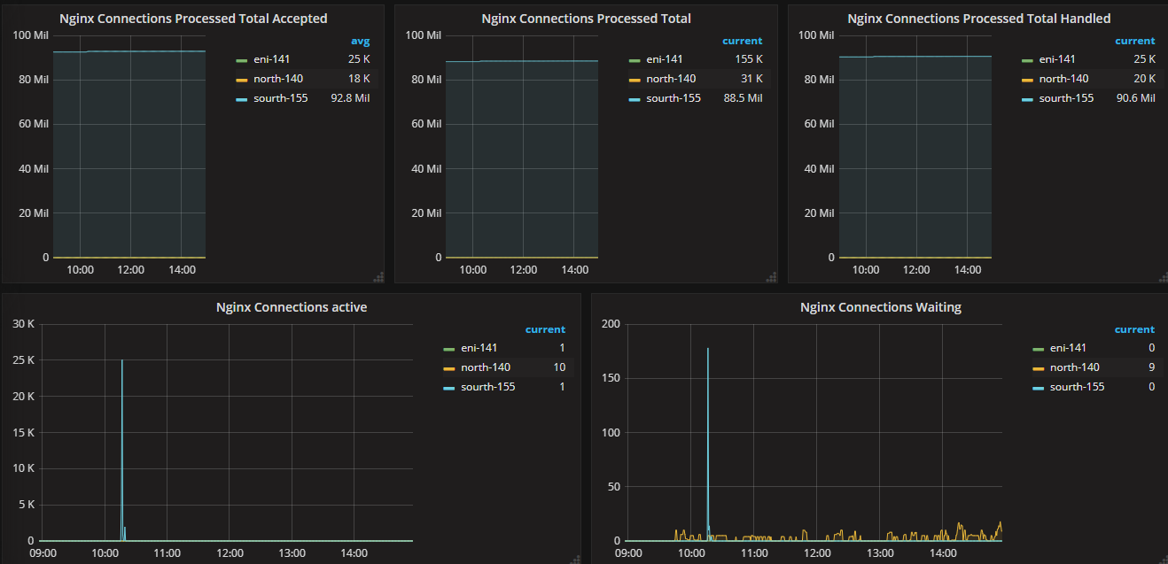
Task: Click the green eni-141 color line in Connections active legend
Action: (x=448, y=349)
